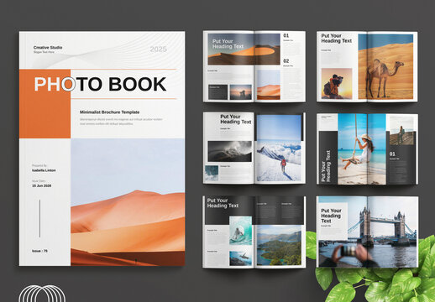Select the snowy mountain climber photo
Image resolution: width=435 pixels, height=302 pixels.
(279, 148)
